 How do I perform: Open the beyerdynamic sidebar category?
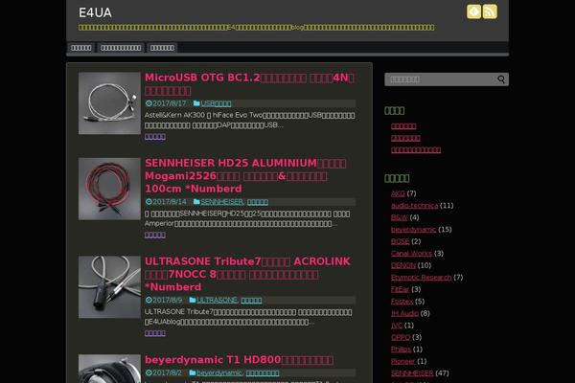414,230
